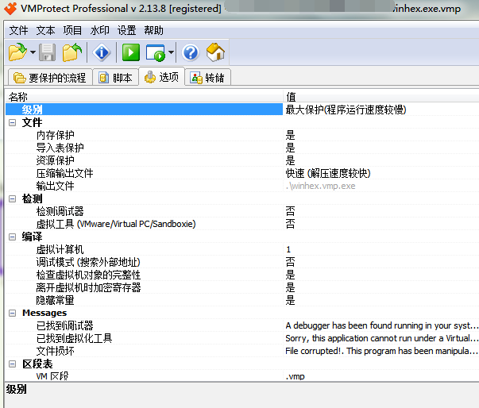The height and width of the screenshot is (408, 479).
Task: Edit the virtualization tool found message
Action: 381,338
